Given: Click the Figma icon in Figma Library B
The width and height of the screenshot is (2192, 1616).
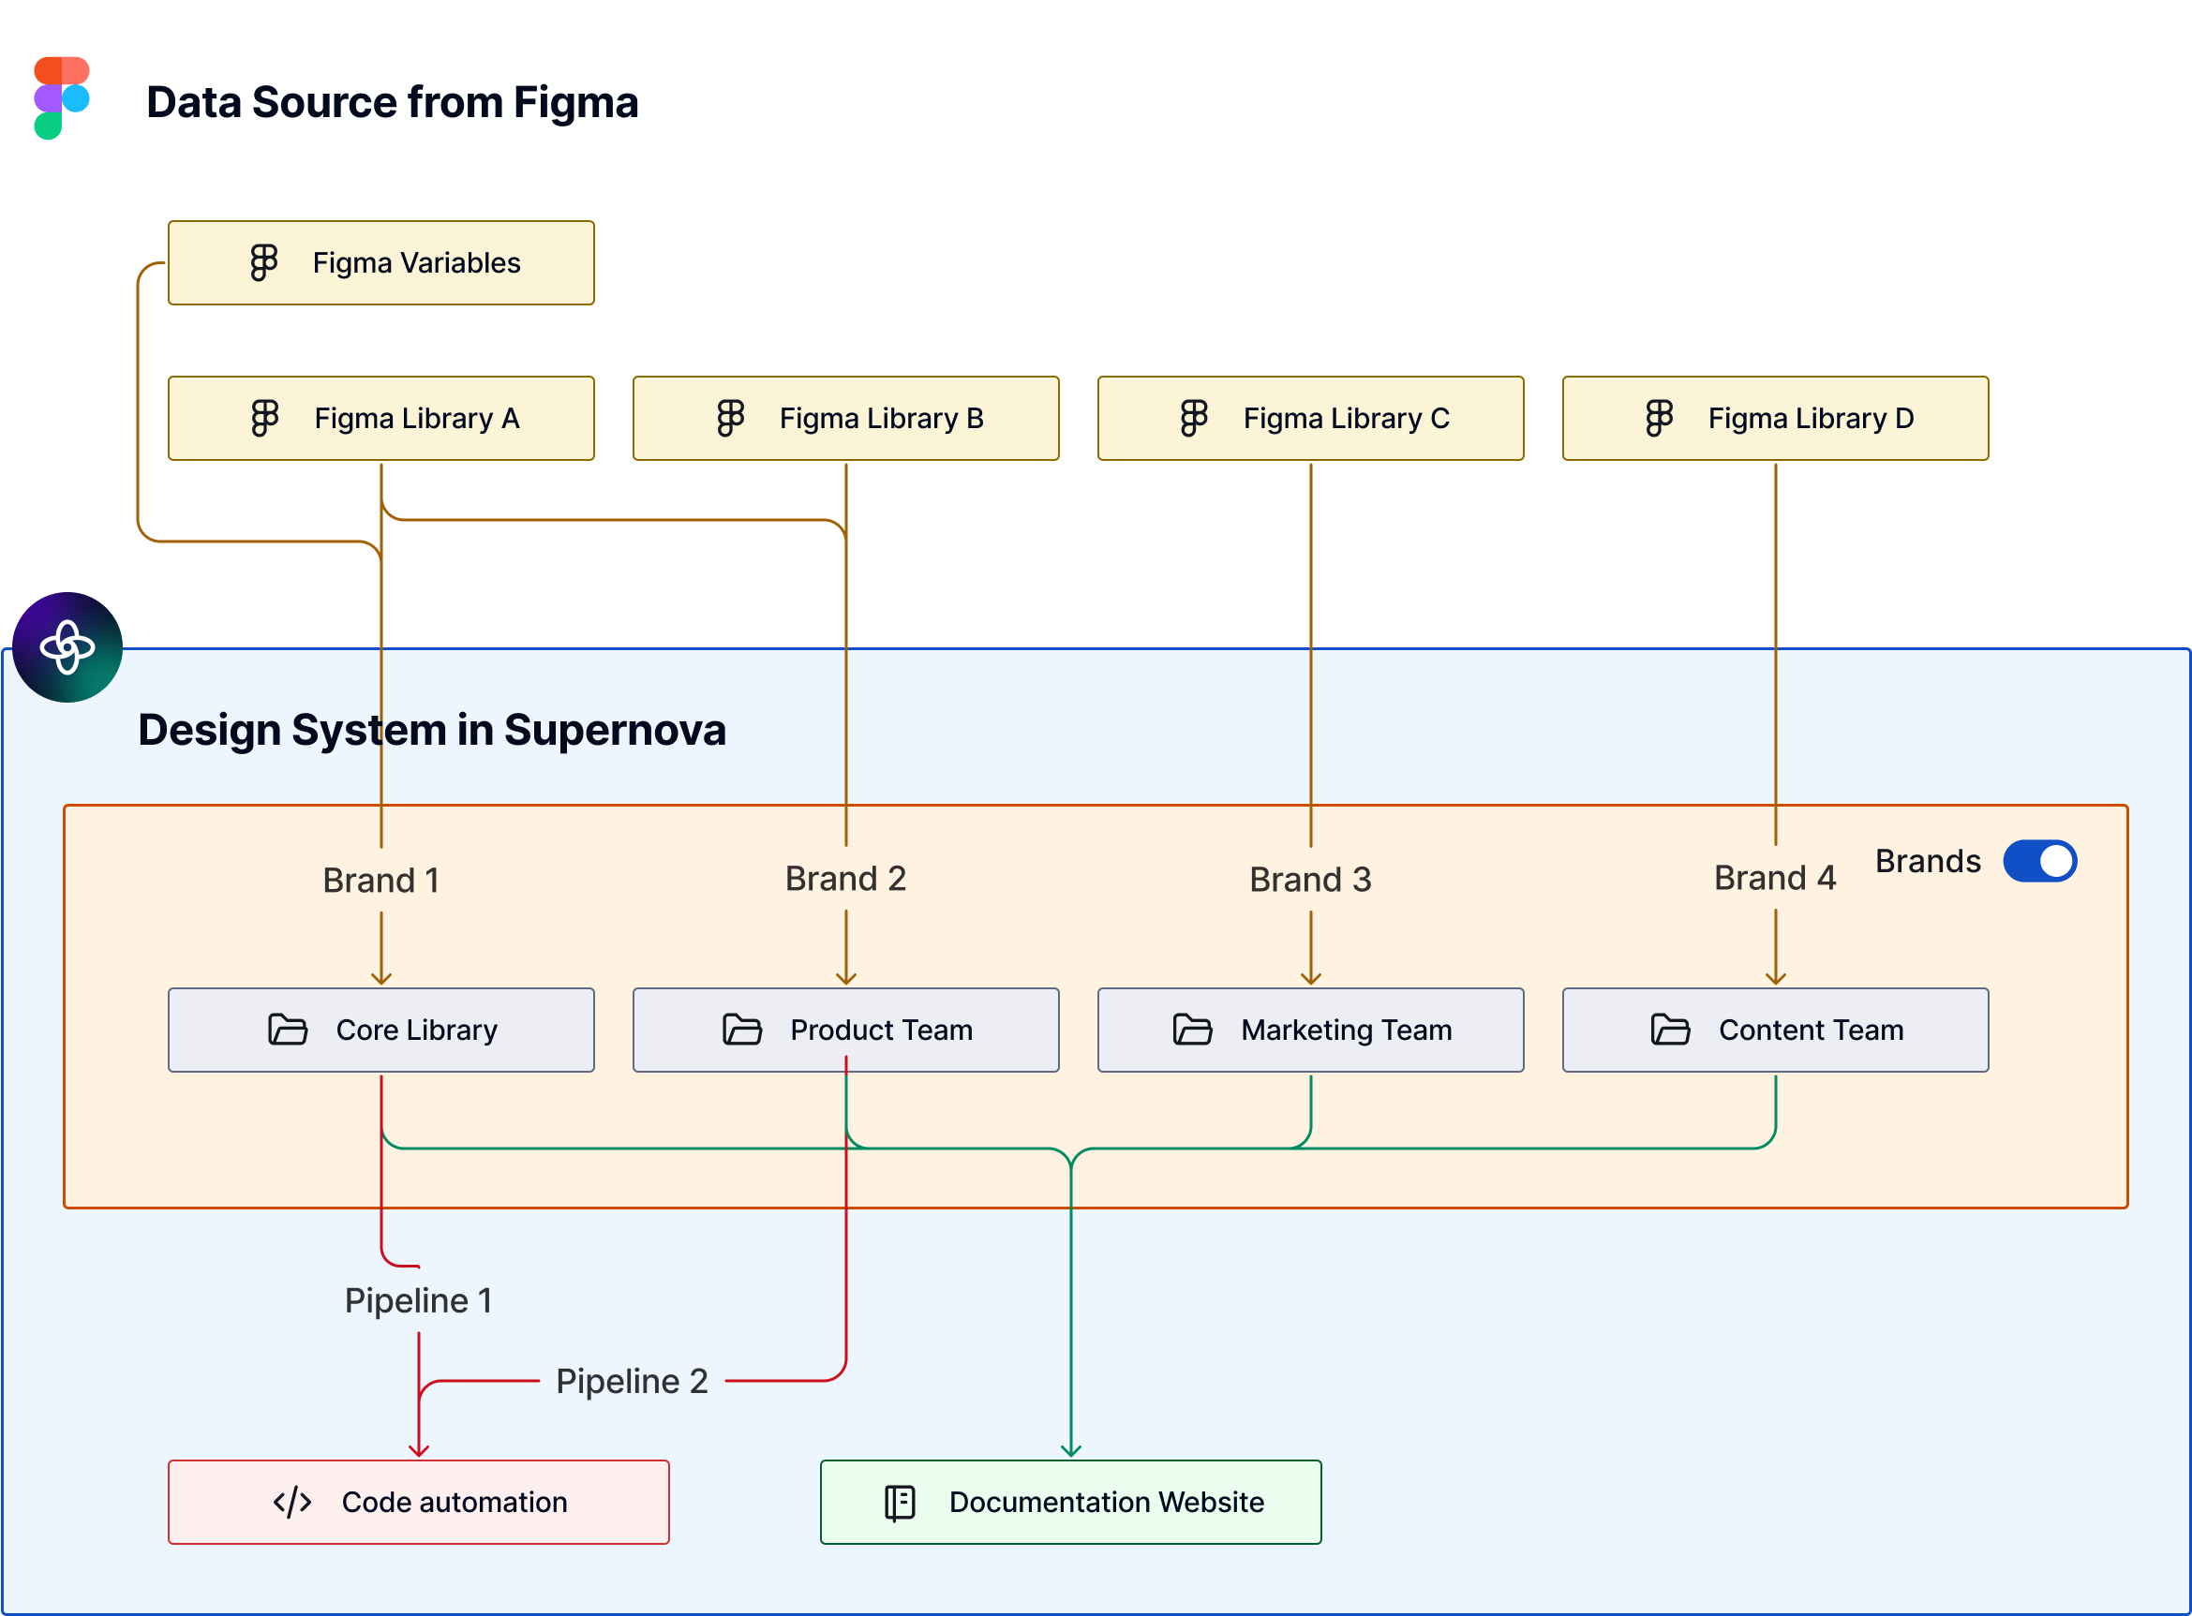Looking at the screenshot, I should [730, 418].
